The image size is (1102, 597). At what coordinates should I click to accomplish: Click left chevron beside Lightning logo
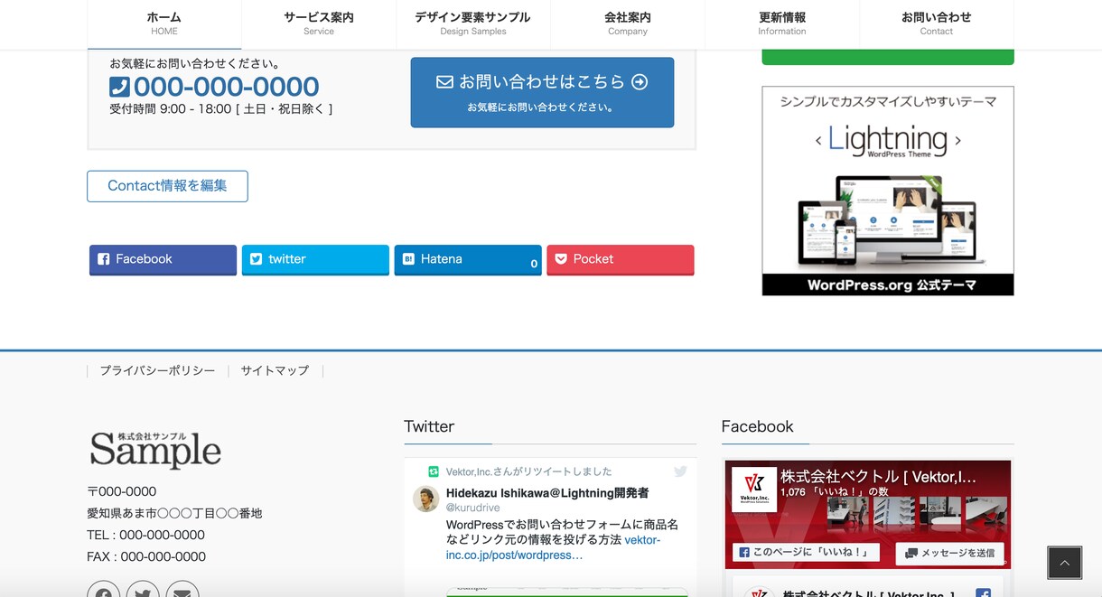[x=818, y=141]
